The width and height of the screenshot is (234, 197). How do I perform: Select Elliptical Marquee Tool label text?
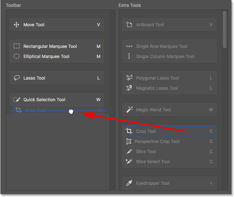[x=47, y=57]
